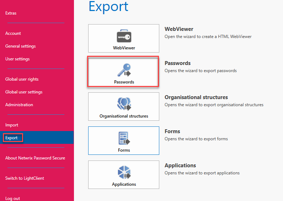283x201 pixels.
Task: Click the Applications cube export icon
Action: pos(124,172)
